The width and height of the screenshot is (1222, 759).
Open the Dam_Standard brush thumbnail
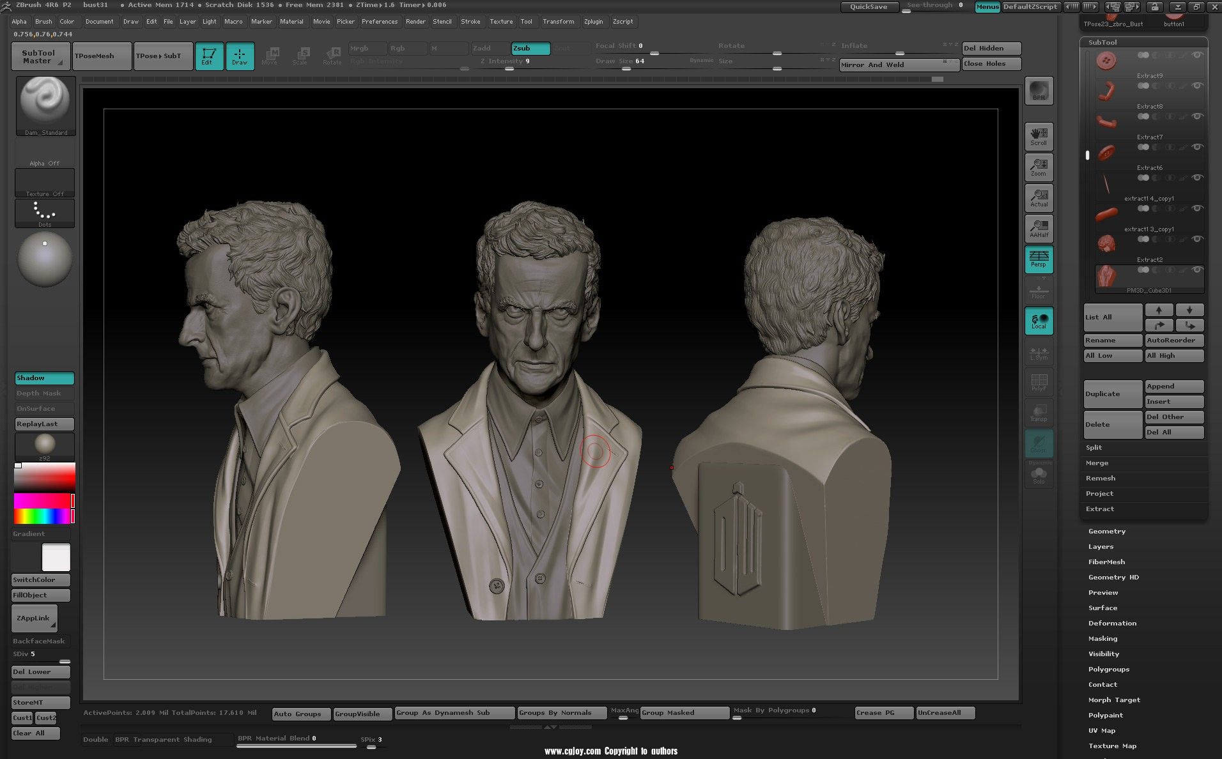[45, 106]
